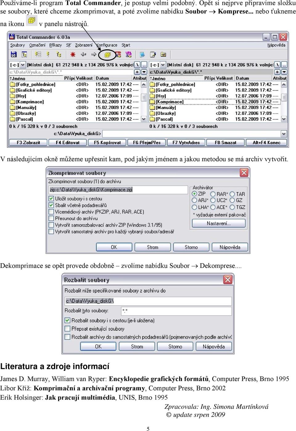
Task: Click the Pack files toolbar icon
Action: 107,55
